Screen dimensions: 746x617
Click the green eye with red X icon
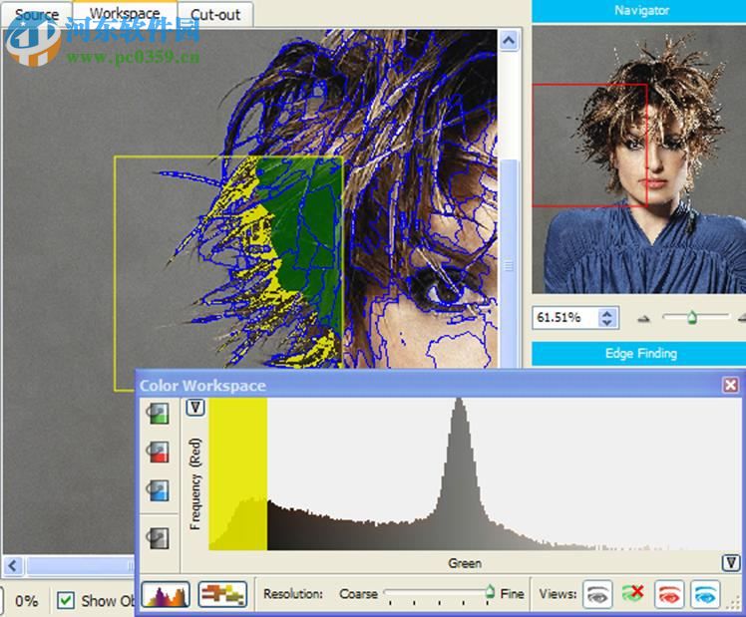[633, 594]
